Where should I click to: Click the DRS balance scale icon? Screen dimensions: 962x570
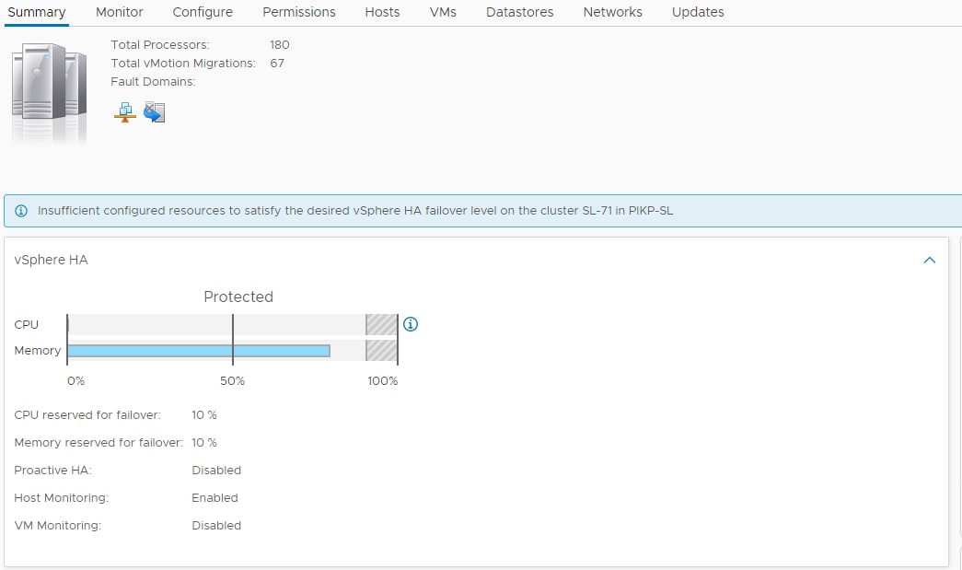pos(125,112)
